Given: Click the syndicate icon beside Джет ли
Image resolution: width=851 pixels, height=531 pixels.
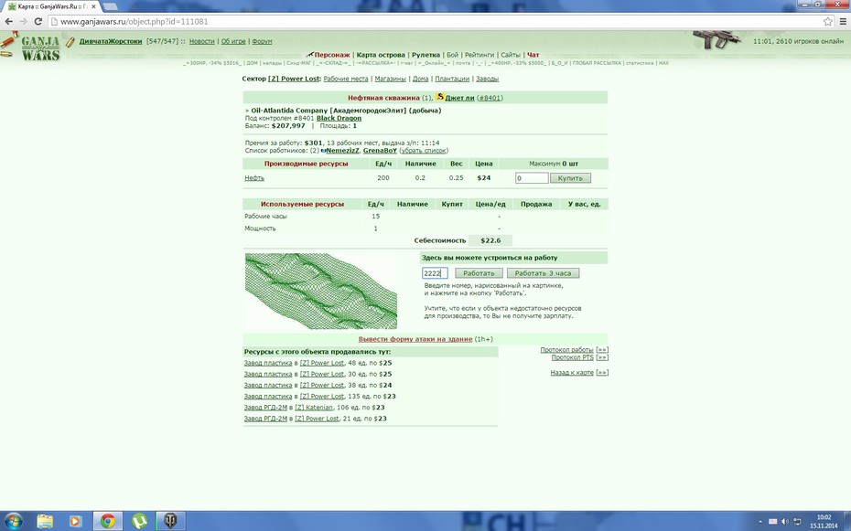Looking at the screenshot, I should pyautogui.click(x=440, y=97).
